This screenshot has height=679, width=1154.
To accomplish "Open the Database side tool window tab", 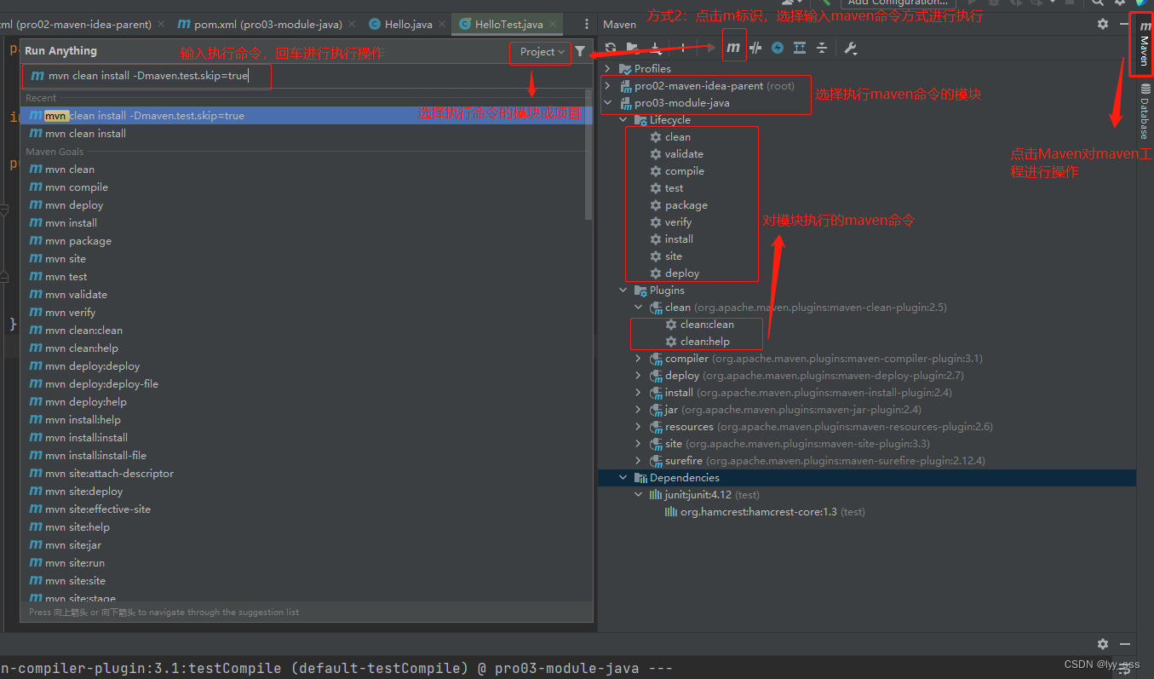I will [x=1144, y=112].
